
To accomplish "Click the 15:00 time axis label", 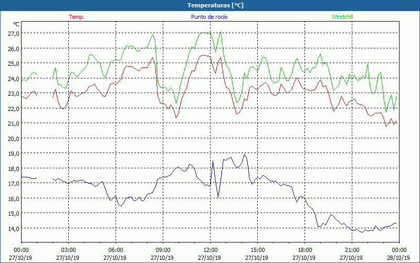I will (x=257, y=250).
